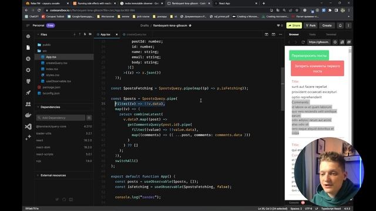This screenshot has height=211, width=376.
Task: Click the CodeSandbox dashboard icon atop sidebar
Action: 28,36
